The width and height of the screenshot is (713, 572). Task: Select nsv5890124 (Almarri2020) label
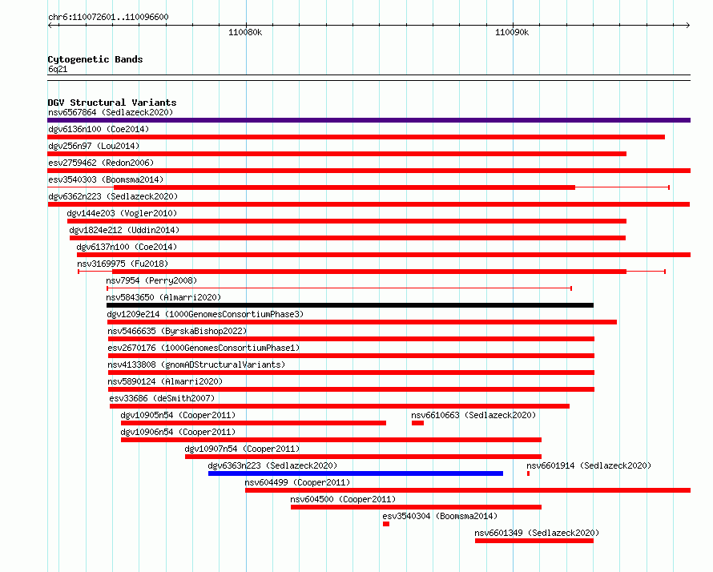[x=165, y=381]
